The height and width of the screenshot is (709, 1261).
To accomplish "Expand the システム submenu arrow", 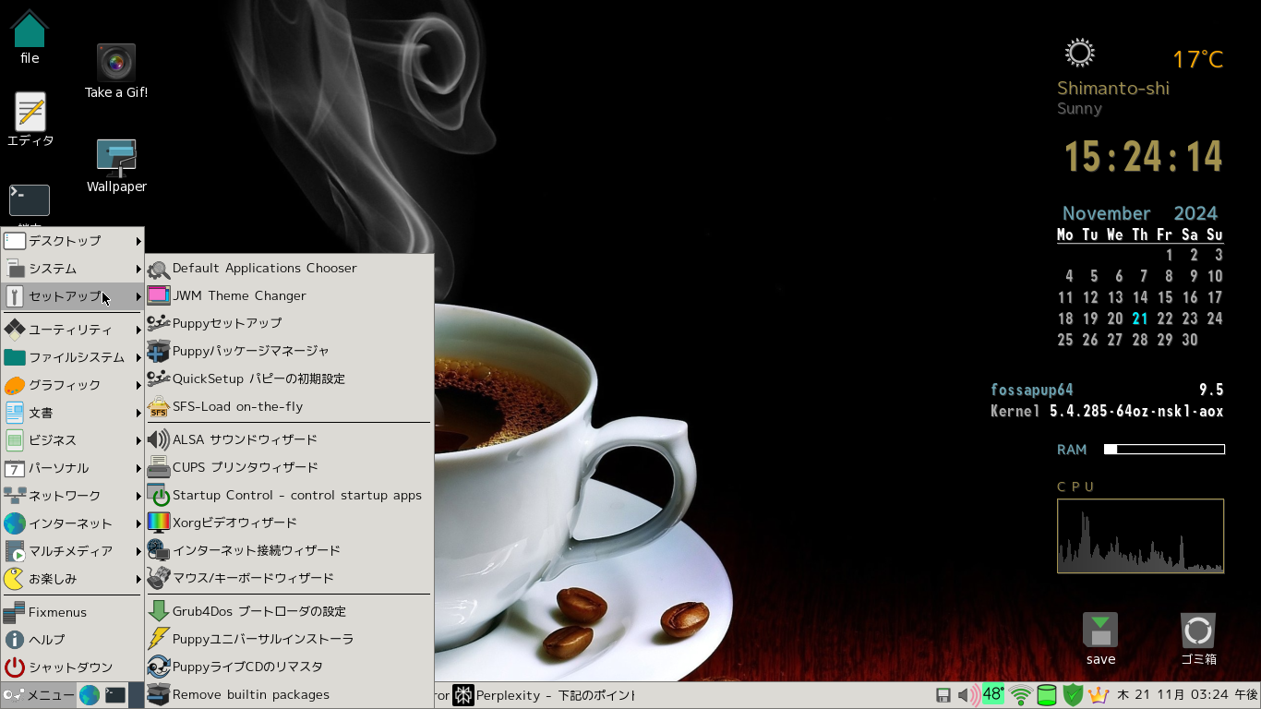I will point(138,269).
